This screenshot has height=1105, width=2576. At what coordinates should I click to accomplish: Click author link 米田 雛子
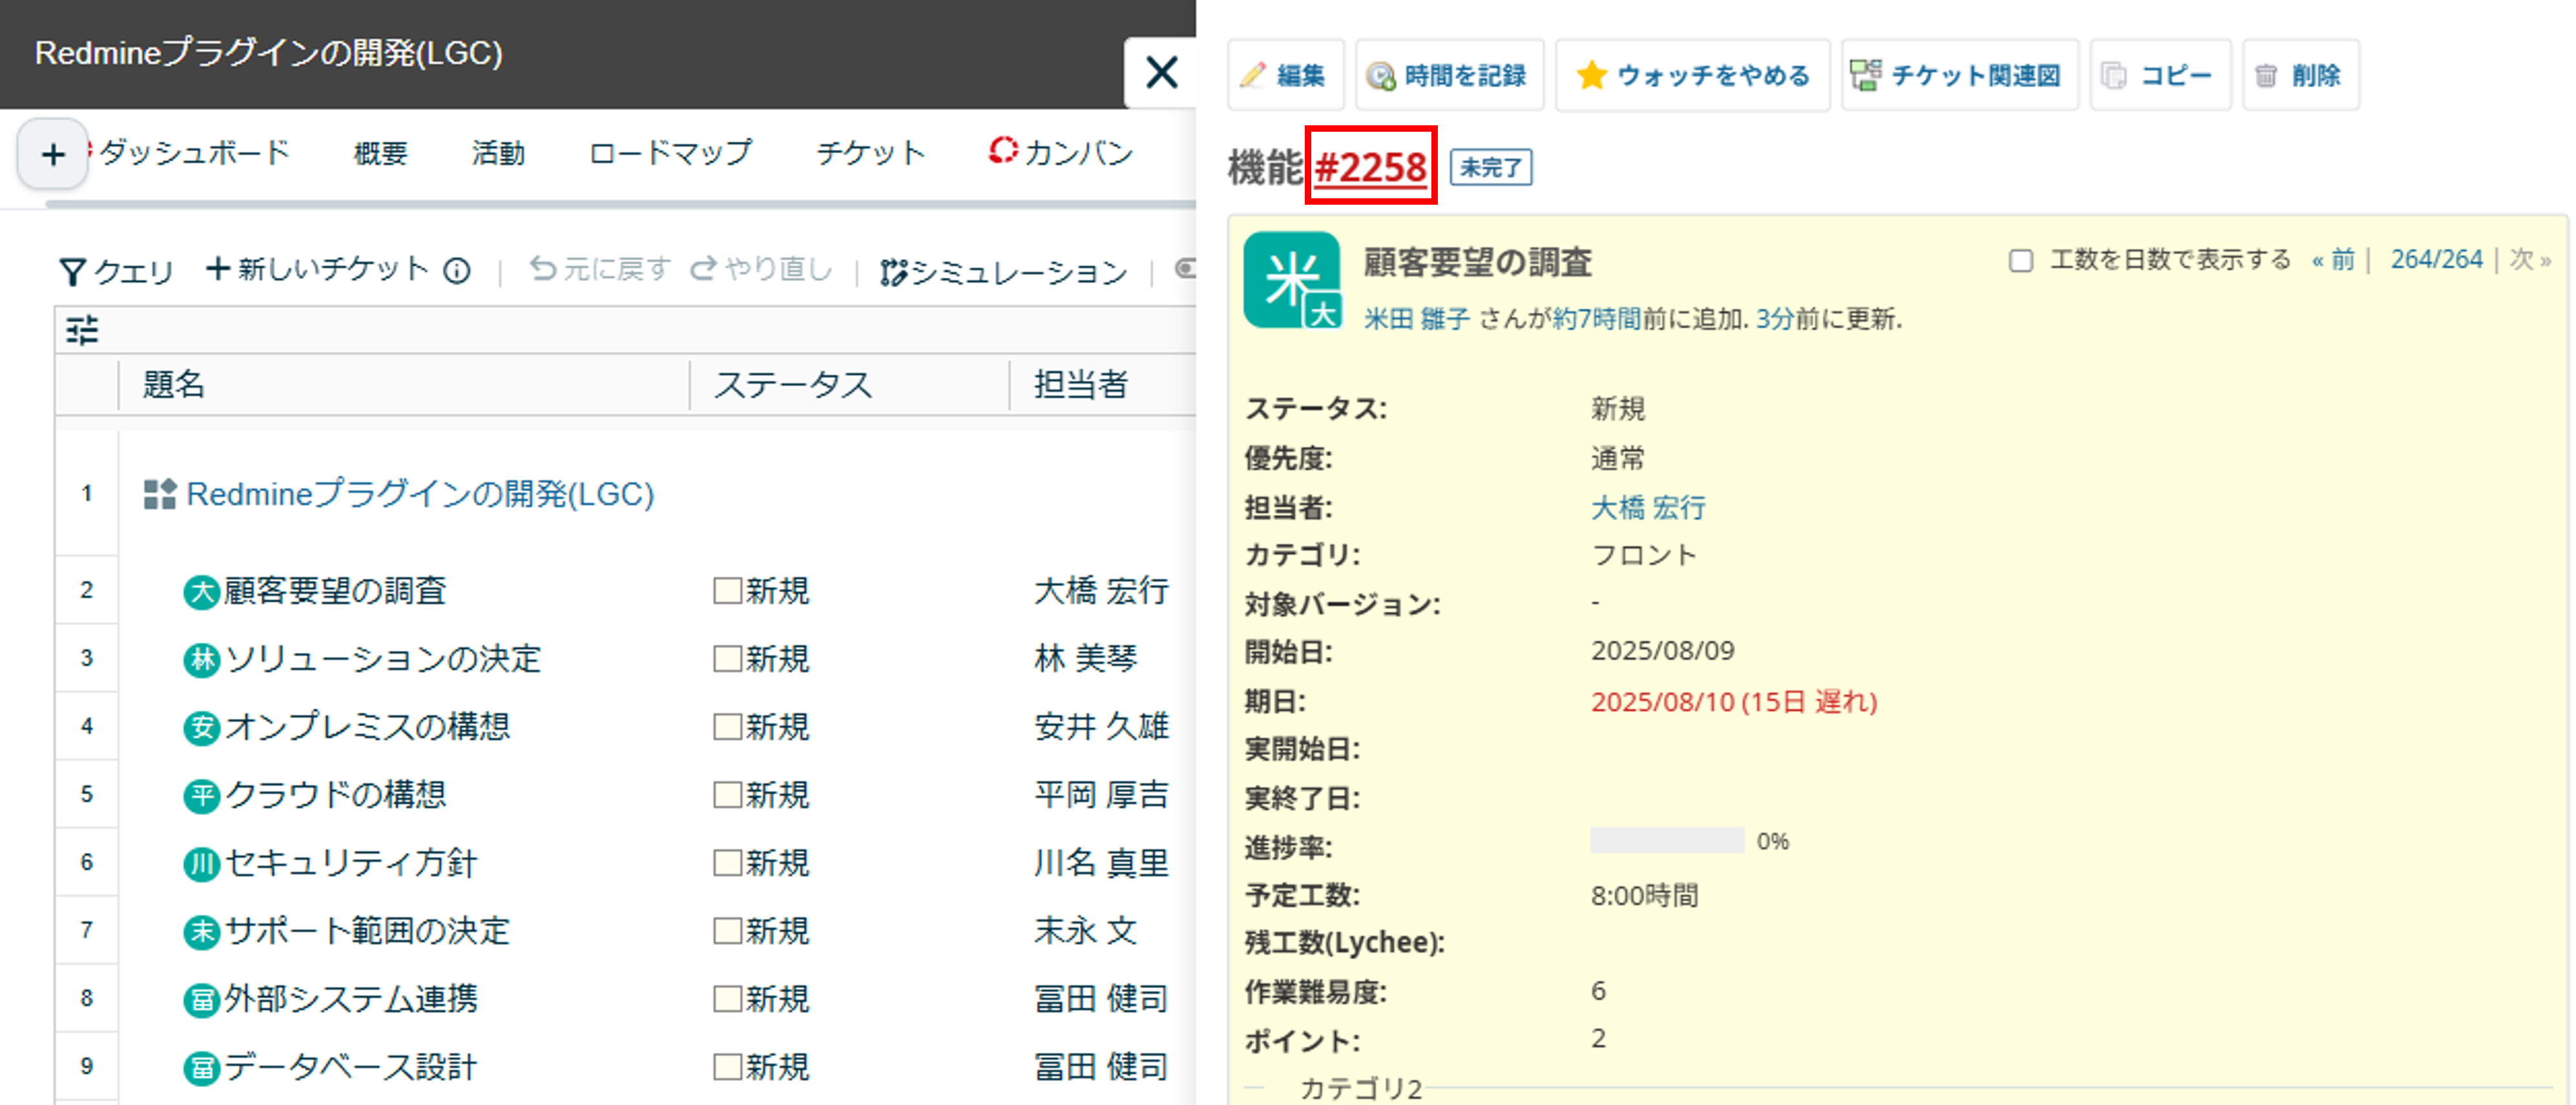1417,319
